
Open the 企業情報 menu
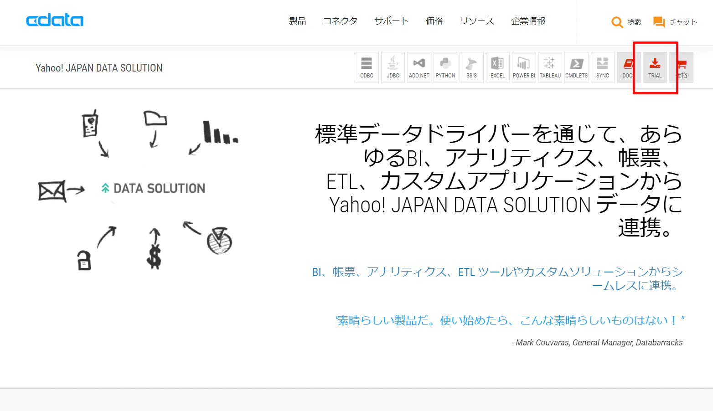coord(528,21)
